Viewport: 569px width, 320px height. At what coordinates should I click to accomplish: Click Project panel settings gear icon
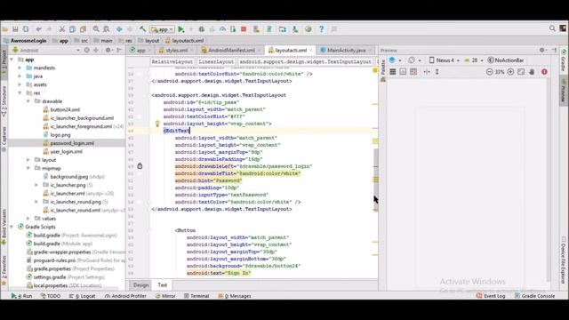[x=108, y=50]
